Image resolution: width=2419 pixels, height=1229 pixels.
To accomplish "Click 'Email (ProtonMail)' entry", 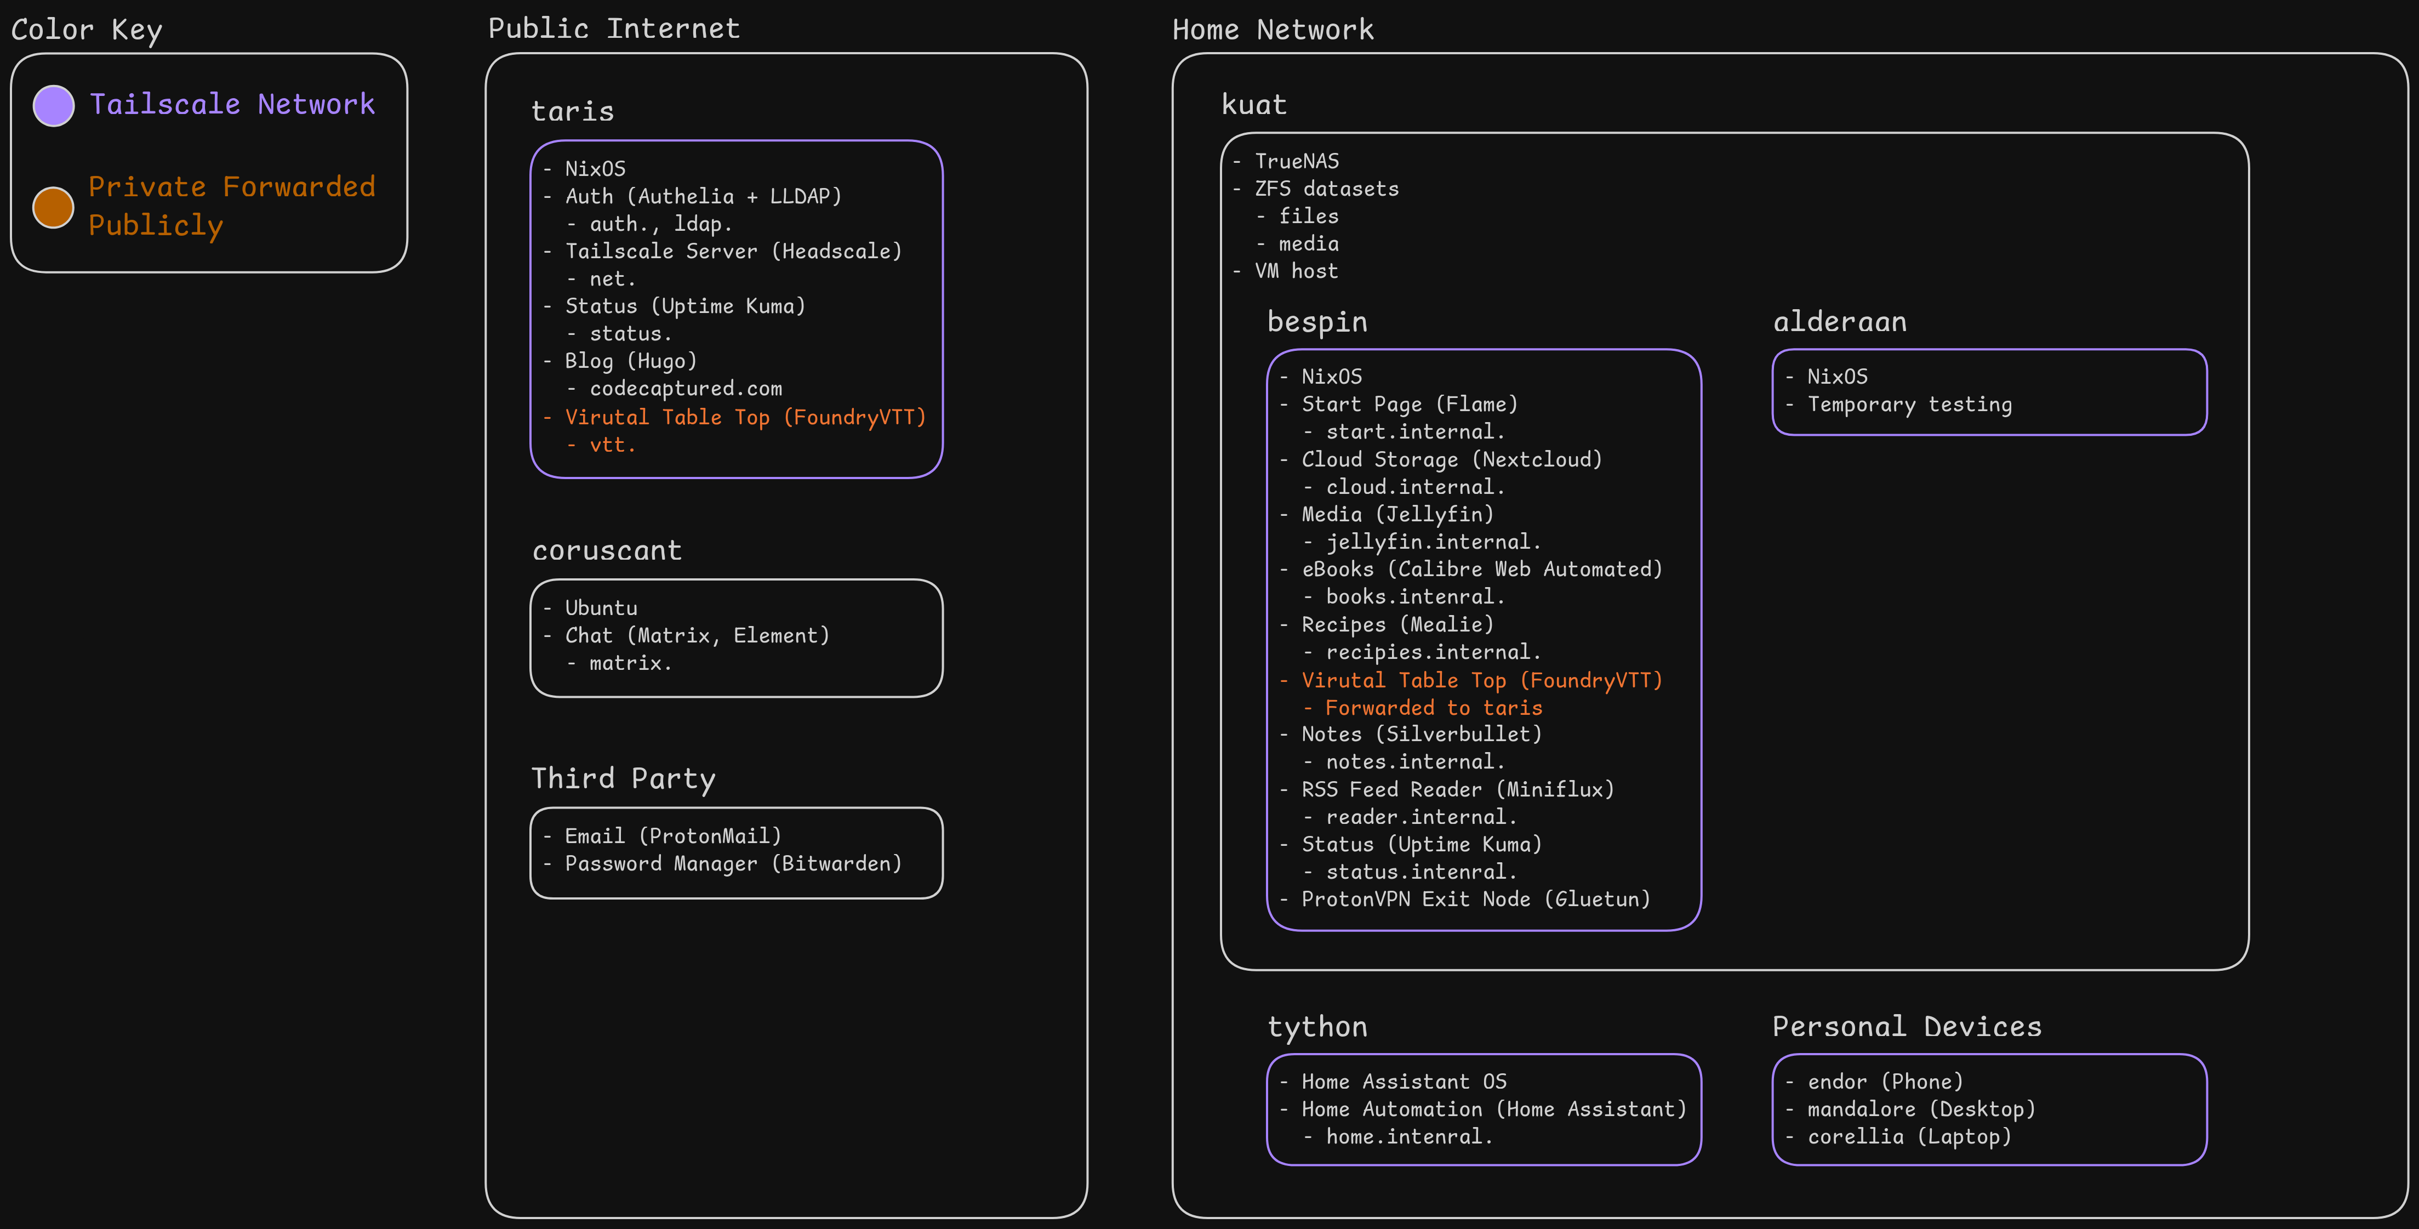I will click(x=674, y=837).
